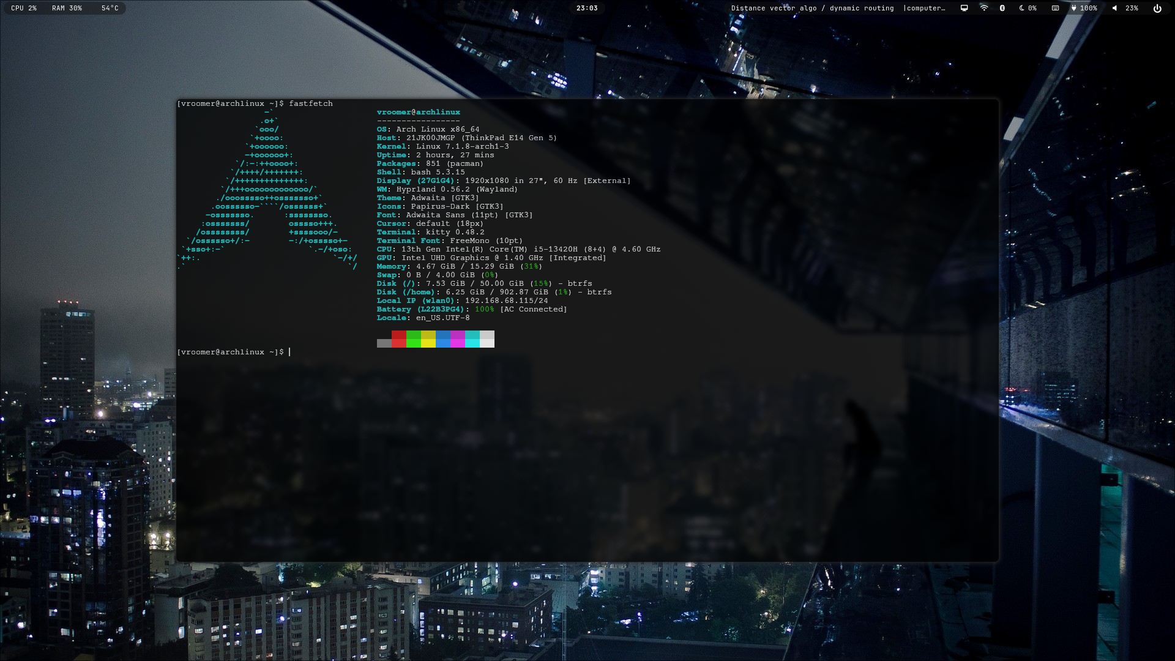Click the keyboard icon in the top bar
Screen dimensions: 1175x661
1055,8
